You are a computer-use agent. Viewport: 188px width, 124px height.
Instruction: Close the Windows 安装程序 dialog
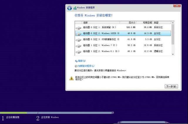(177, 6)
